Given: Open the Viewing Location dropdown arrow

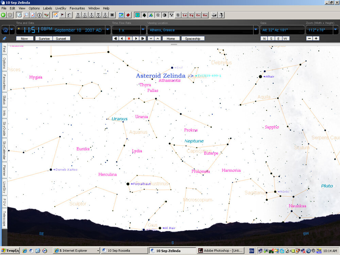Looking at the screenshot, I should [256, 30].
